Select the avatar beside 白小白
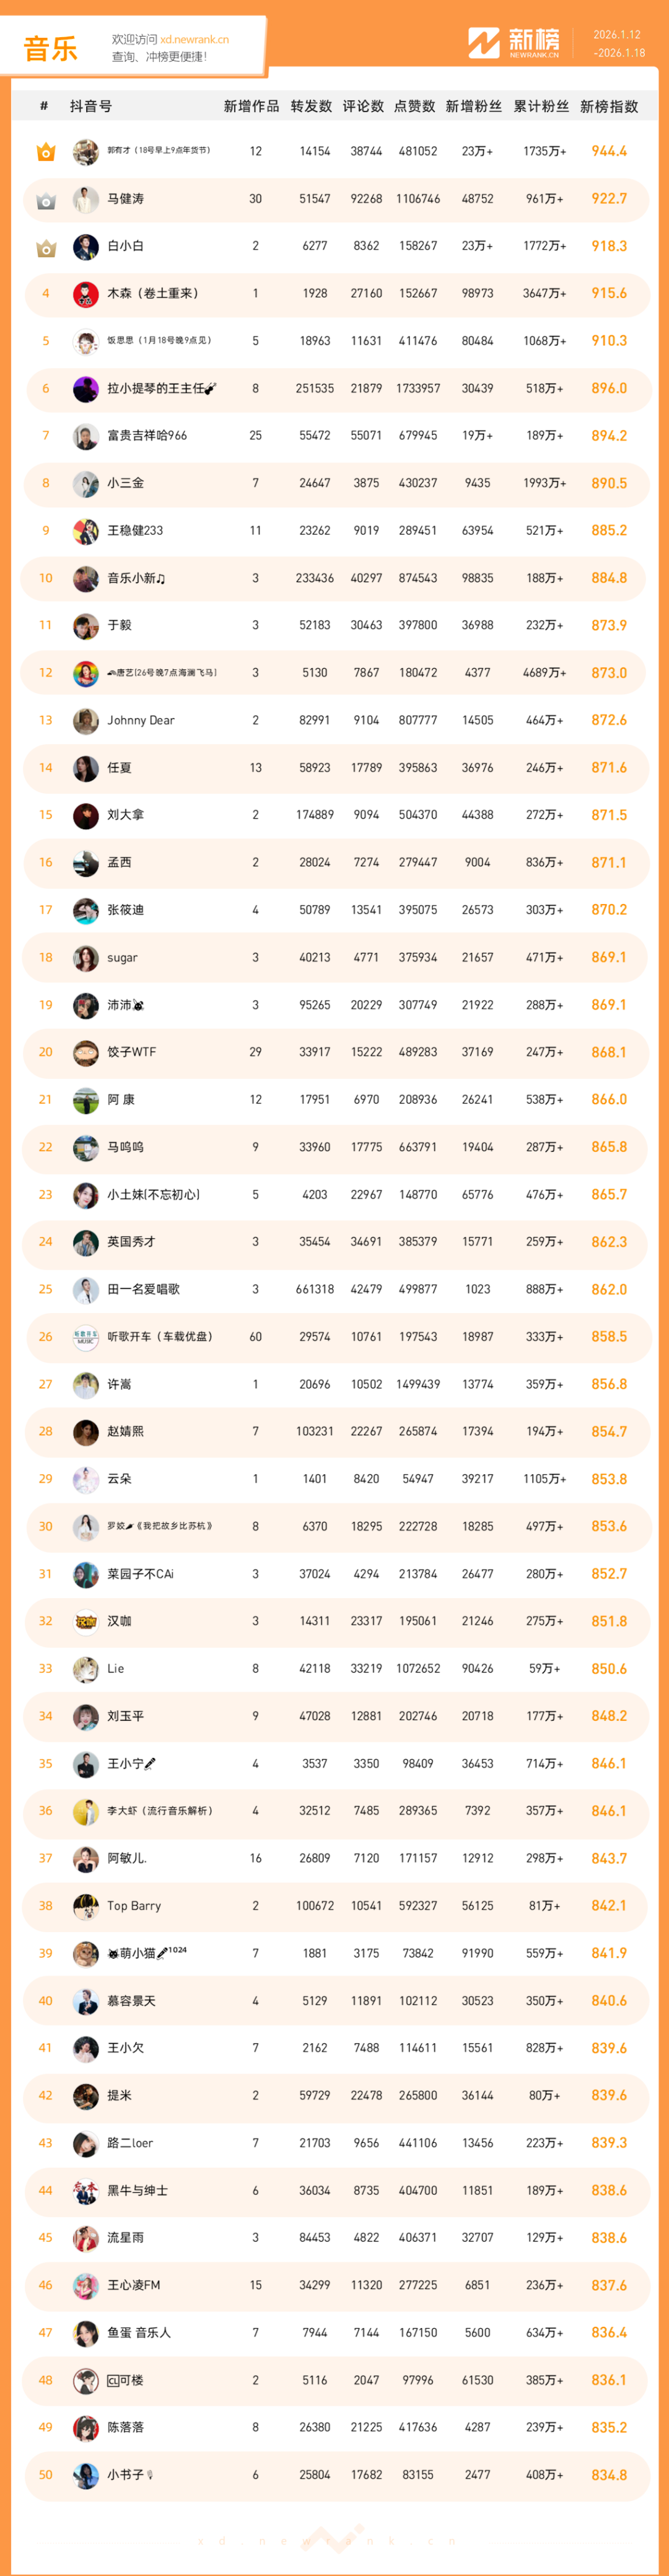Image resolution: width=669 pixels, height=2576 pixels. click(86, 247)
